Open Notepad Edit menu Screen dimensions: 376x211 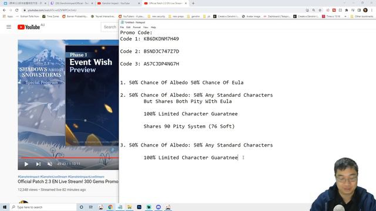(x=129, y=28)
